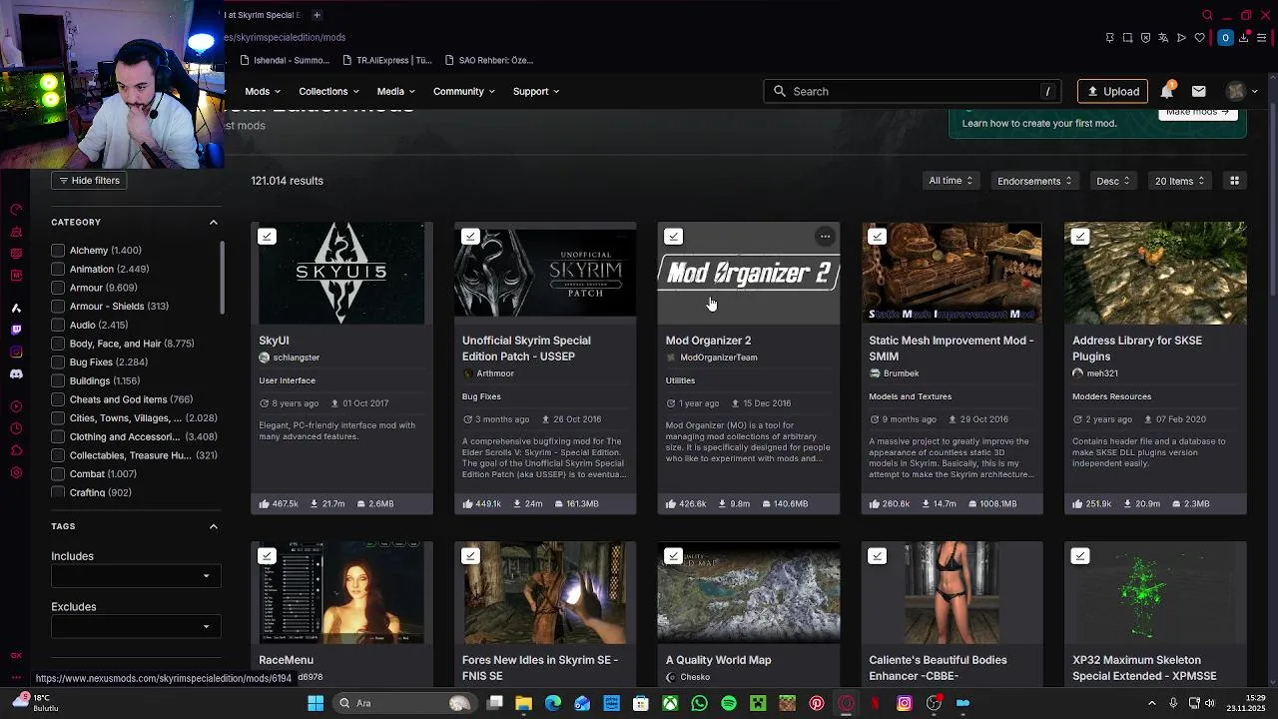The image size is (1278, 719).
Task: Check the Alchemy category checkbox
Action: [x=58, y=251]
